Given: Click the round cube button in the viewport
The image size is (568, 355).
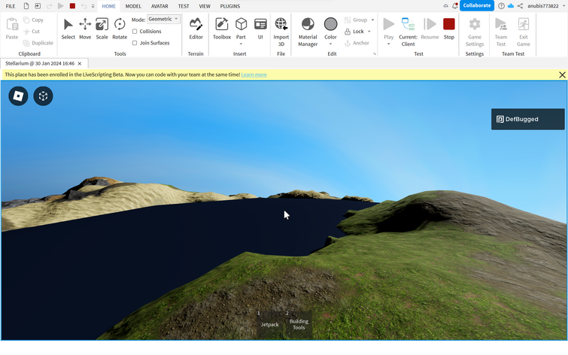Looking at the screenshot, I should pyautogui.click(x=43, y=96).
